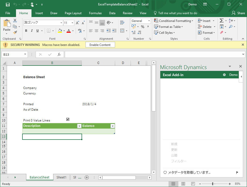Viewport: 247px width, 187px height.
Task: Switch to Page Break Preview icon
Action: (193, 184)
